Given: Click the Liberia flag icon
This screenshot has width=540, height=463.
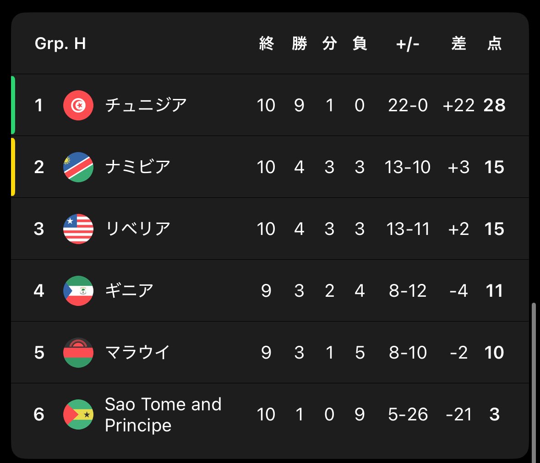Looking at the screenshot, I should (78, 229).
